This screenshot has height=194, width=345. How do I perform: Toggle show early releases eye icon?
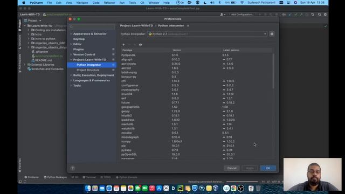[x=140, y=45]
